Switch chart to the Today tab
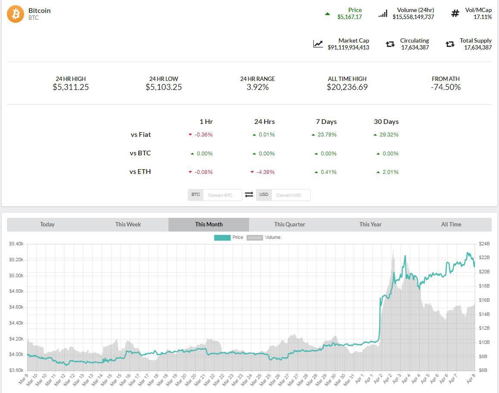Viewport: 499px width, 393px height. [x=47, y=225]
